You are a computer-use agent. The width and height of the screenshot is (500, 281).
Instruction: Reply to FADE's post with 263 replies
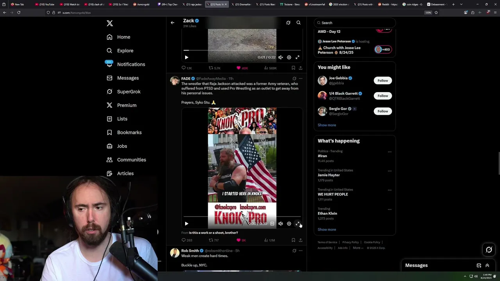(x=187, y=240)
